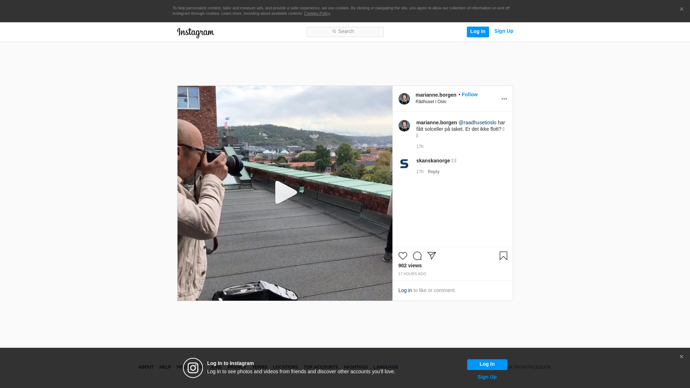Open the HELP footer link
Screen dimensions: 690x388
point(165,367)
